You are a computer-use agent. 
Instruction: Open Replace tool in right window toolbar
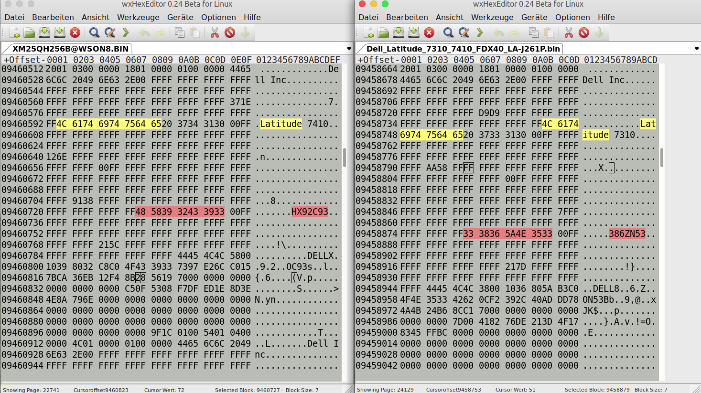464,32
